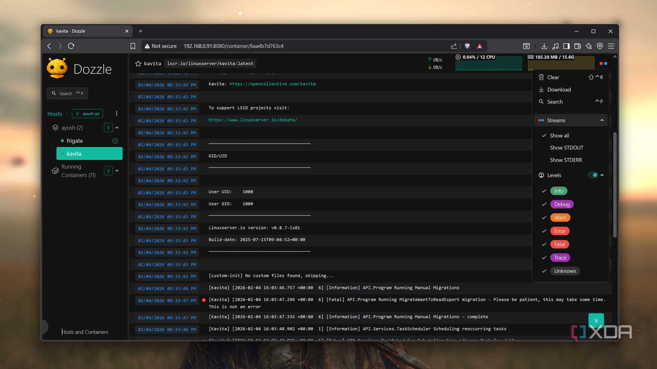Open the opencollective.com/kavita link
Viewport: 657px width, 369px height.
272,84
